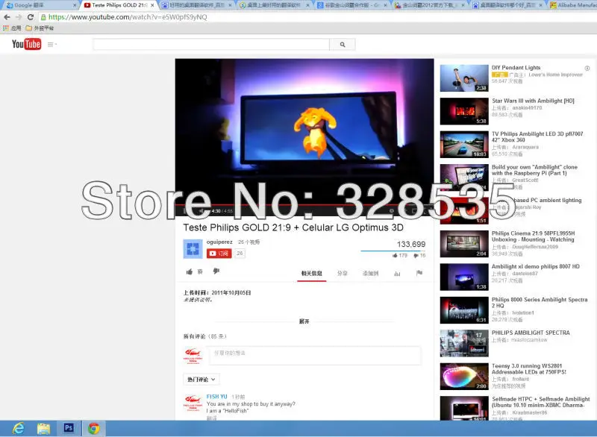Open Build your own Ambilight clone video
The width and height of the screenshot is (597, 437).
pyautogui.click(x=534, y=170)
